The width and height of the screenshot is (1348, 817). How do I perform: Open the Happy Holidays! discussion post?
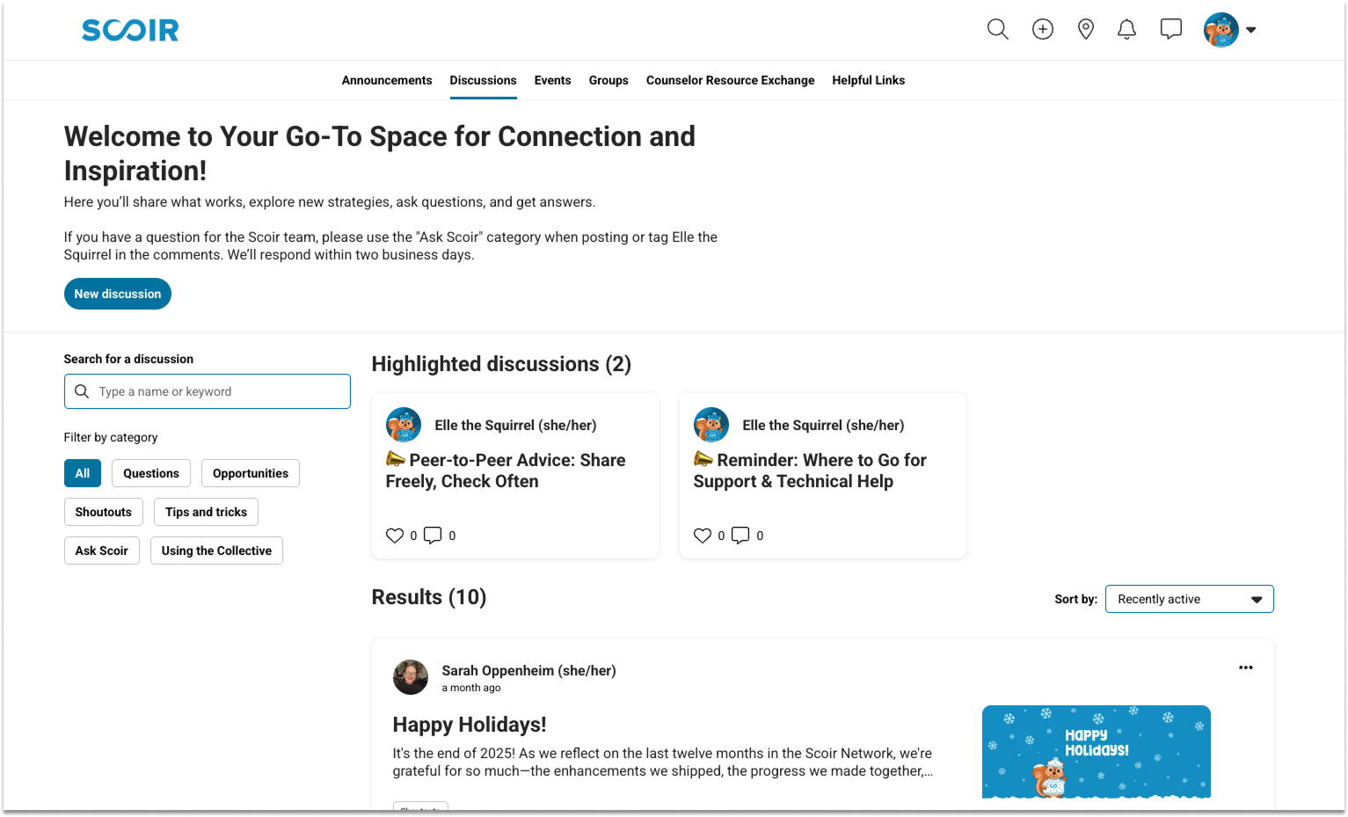coord(469,725)
